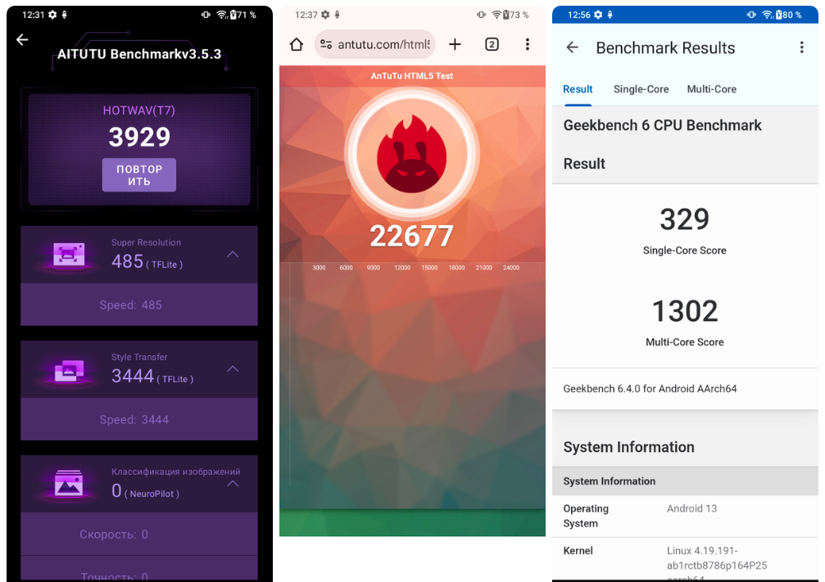Switch to the Result tab
Viewport: 825px width, 582px height.
(x=578, y=89)
